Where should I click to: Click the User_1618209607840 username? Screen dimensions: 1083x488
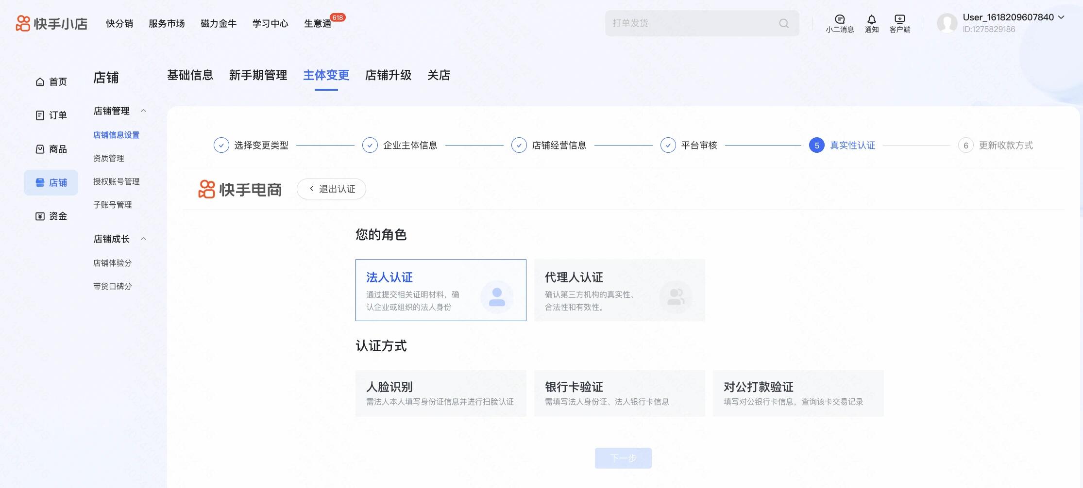[x=1008, y=17]
